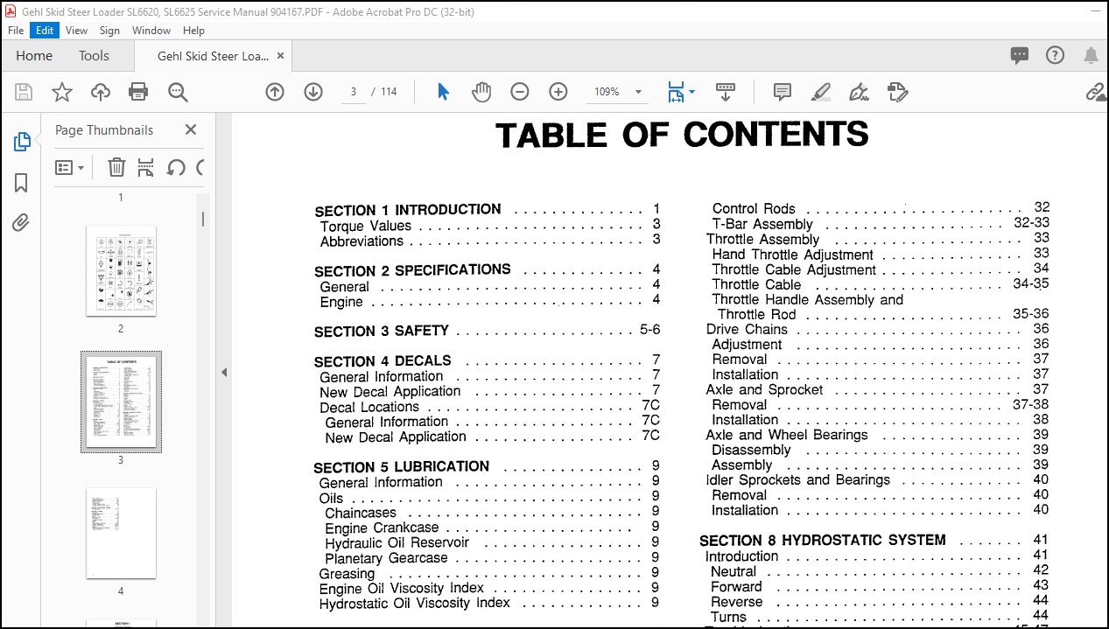Open the Help question mark icon

pyautogui.click(x=1056, y=55)
